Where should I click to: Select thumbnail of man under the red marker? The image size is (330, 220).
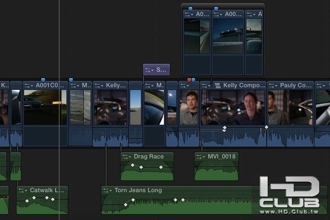point(189,107)
